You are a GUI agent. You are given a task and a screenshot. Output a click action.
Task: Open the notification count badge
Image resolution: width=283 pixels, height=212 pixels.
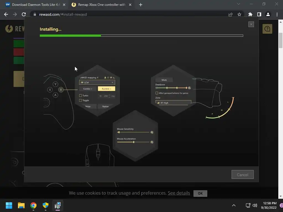(x=281, y=205)
